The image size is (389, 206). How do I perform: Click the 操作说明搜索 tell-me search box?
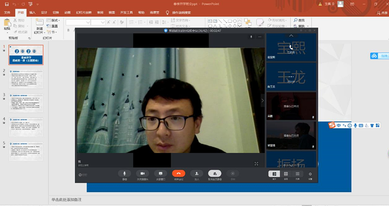tap(182, 13)
